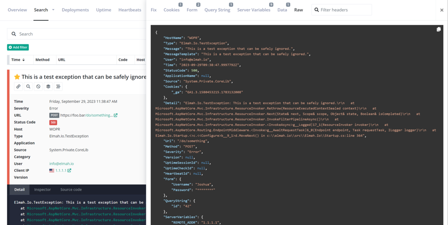Open the Overview tab
This screenshot has height=225, width=448.
click(x=18, y=10)
